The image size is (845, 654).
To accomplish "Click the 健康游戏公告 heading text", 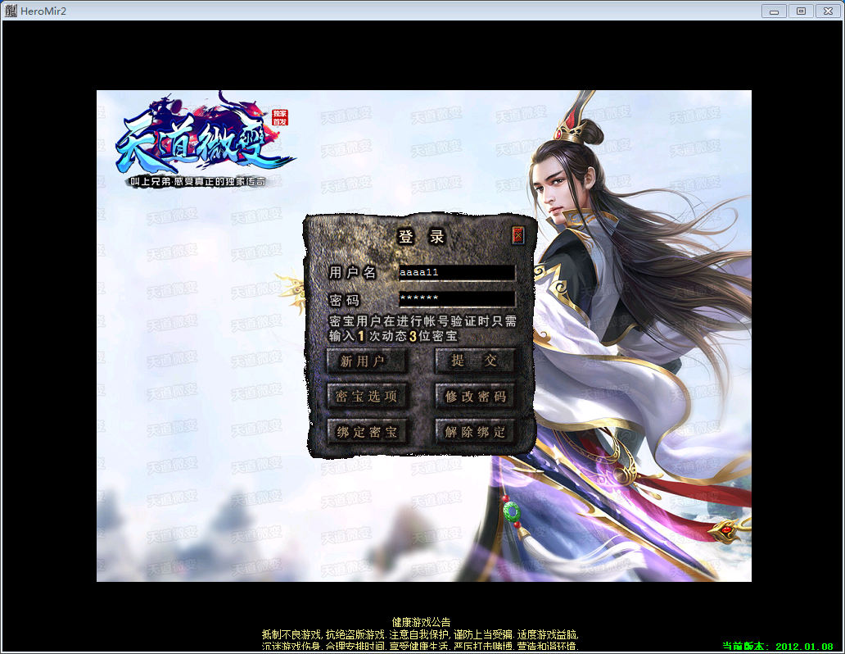I will [x=421, y=622].
